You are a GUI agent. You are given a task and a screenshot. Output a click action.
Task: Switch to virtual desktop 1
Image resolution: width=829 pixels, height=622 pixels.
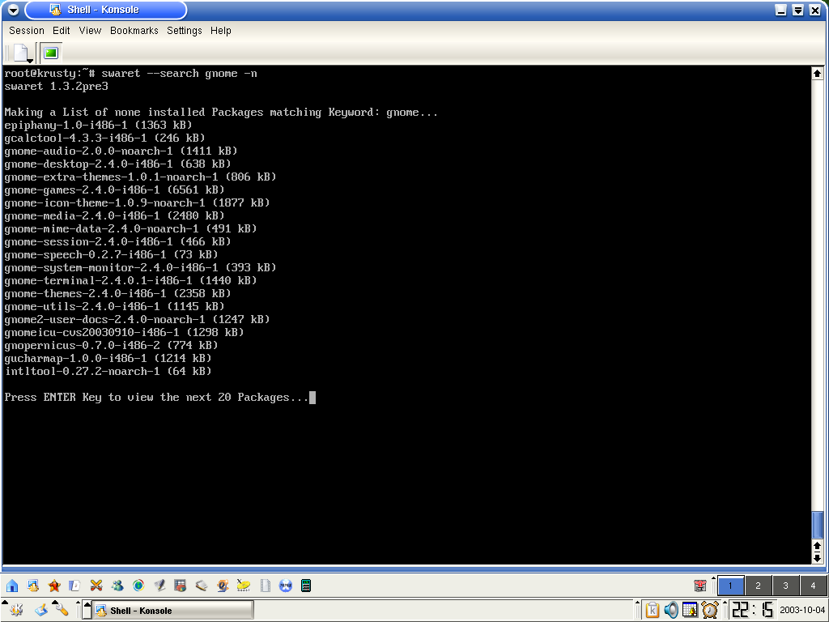(x=731, y=586)
